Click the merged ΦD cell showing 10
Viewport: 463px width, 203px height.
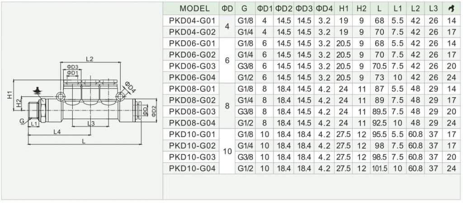pos(227,151)
